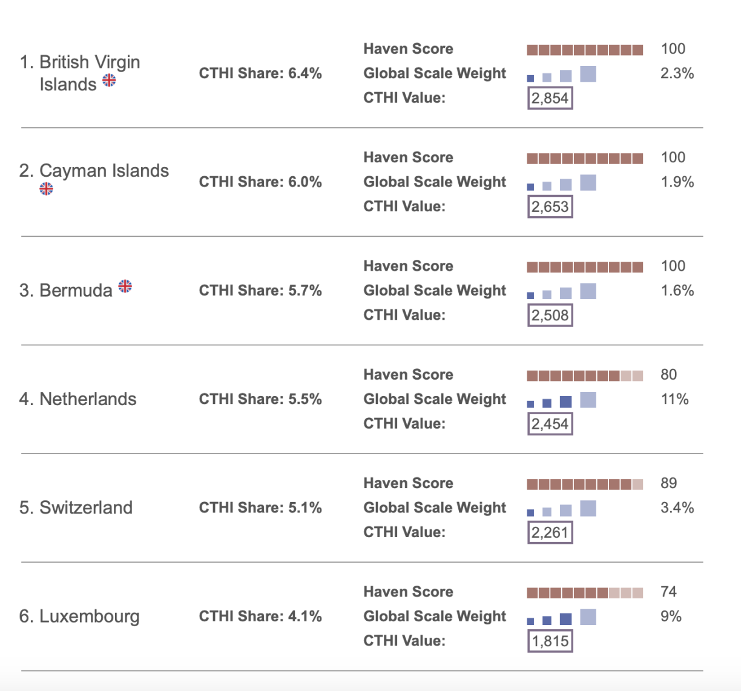Click the Switzerland Global Scale Weight squares icon
This screenshot has width=741, height=691.
561,509
